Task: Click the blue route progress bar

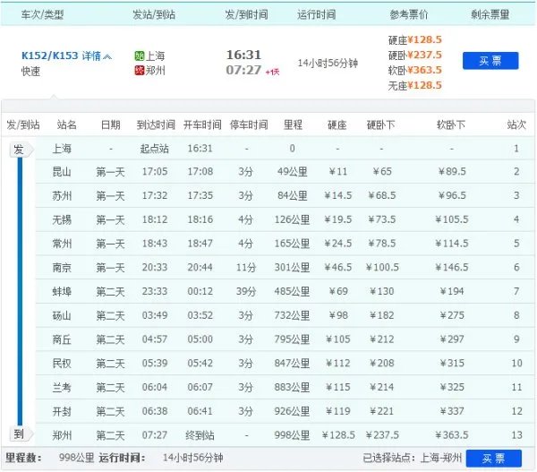Action: pos(20,292)
